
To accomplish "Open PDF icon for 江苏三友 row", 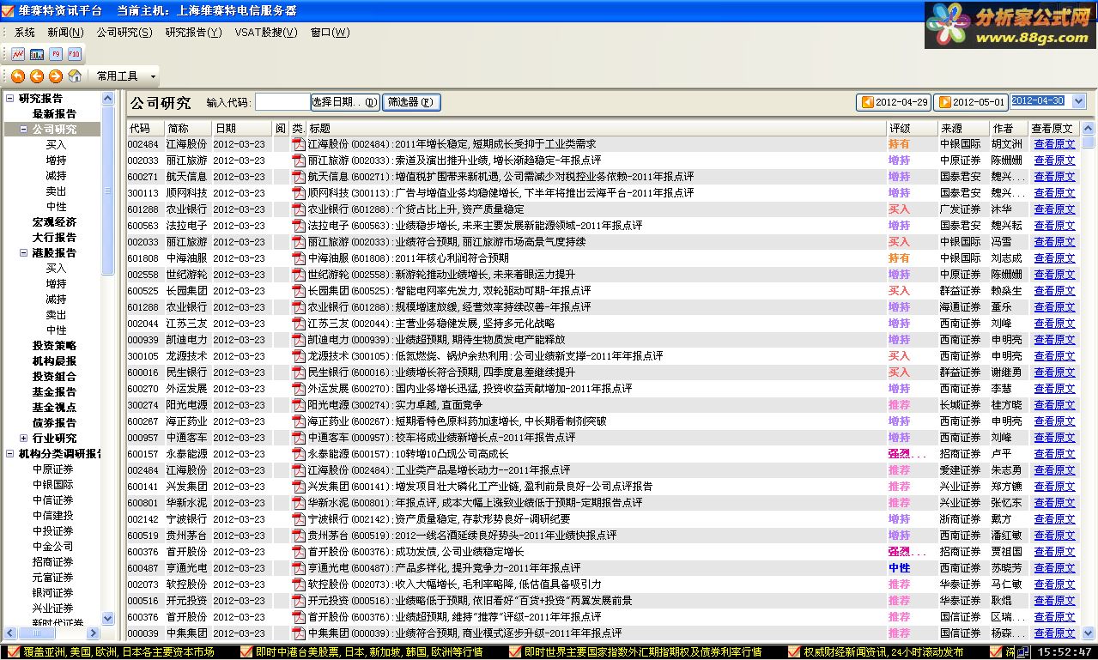I will [299, 324].
